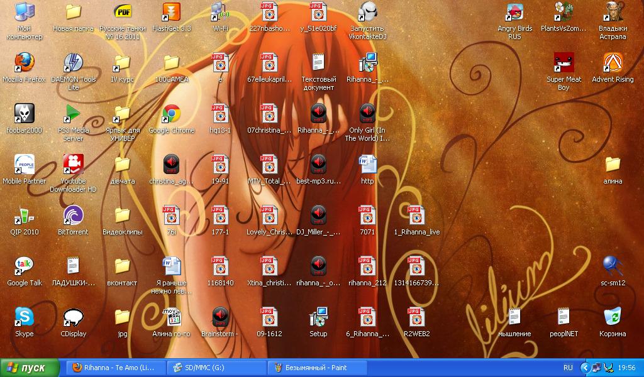
Task: Open the FlashGet 3.3 icon
Action: pyautogui.click(x=172, y=12)
